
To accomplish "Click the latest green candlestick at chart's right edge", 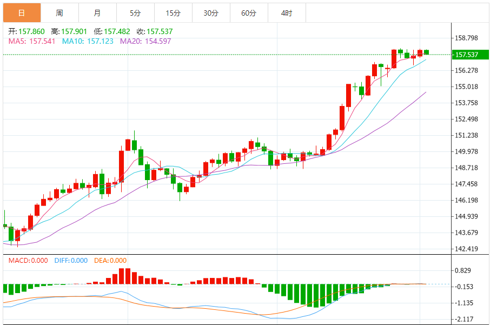I will coord(426,52).
